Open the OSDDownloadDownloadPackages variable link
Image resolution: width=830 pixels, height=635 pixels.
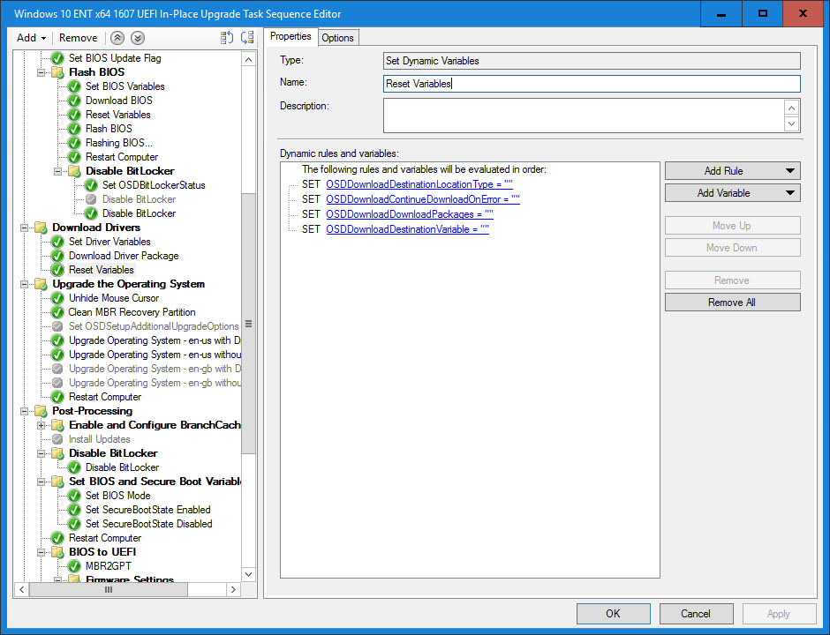point(409,214)
